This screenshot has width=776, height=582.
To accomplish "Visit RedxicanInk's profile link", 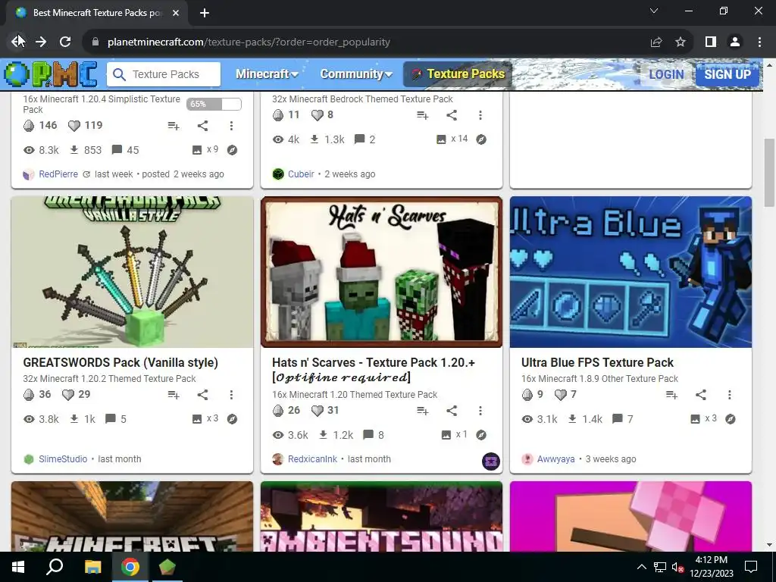I will point(312,459).
